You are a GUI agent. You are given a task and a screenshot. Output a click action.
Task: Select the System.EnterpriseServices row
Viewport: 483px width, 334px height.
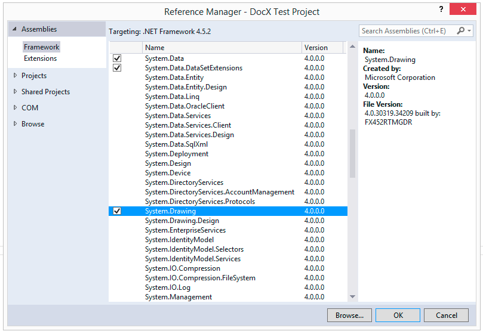(x=228, y=230)
